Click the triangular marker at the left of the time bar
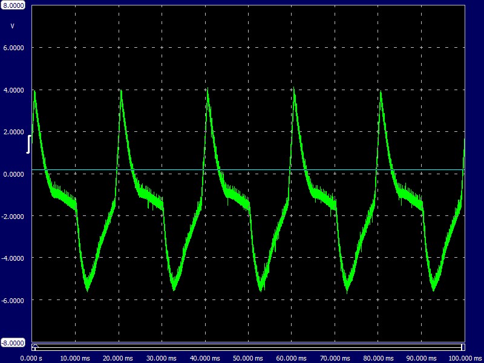This screenshot has width=484, height=363. tap(35, 345)
